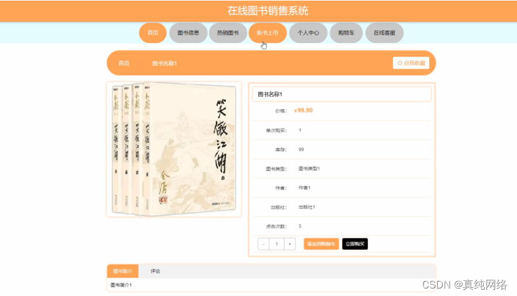
Task: Click the star favorite button 点我收藏
Action: pos(411,62)
